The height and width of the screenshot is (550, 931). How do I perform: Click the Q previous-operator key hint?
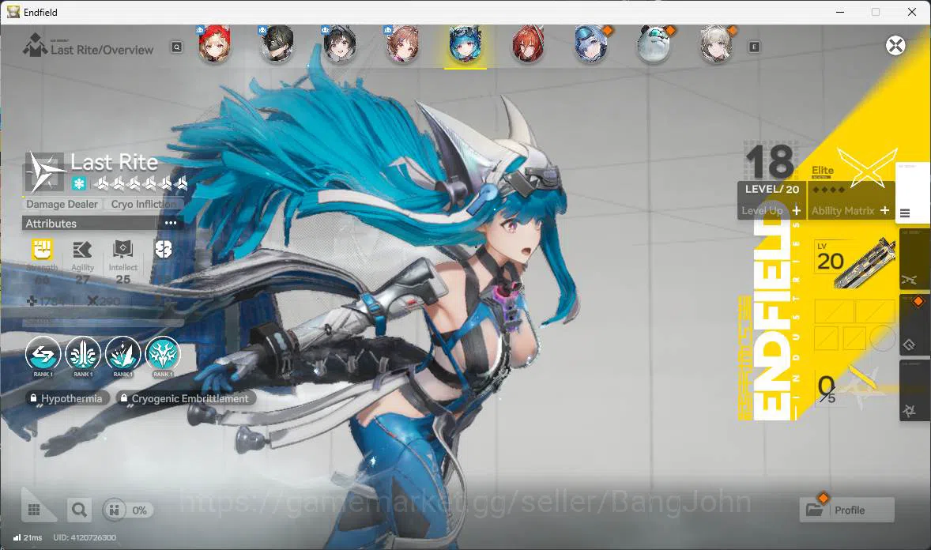(176, 47)
